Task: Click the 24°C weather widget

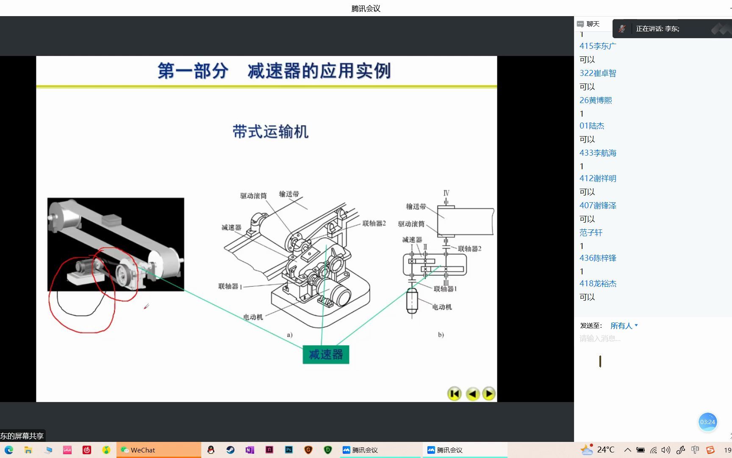Action: (598, 450)
